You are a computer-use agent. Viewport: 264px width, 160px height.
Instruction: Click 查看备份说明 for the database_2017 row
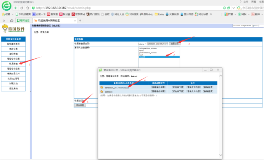coord(158,87)
